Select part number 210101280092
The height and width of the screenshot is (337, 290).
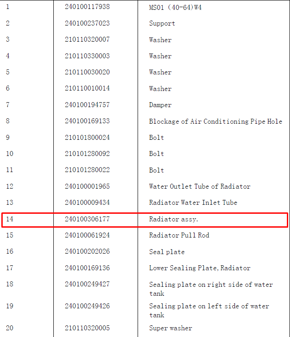click(87, 154)
